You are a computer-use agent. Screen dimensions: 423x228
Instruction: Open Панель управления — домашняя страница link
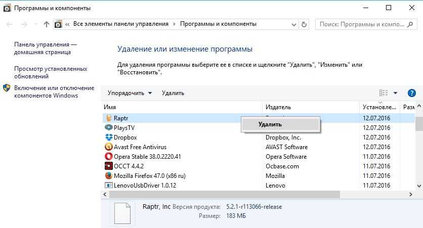click(x=46, y=48)
